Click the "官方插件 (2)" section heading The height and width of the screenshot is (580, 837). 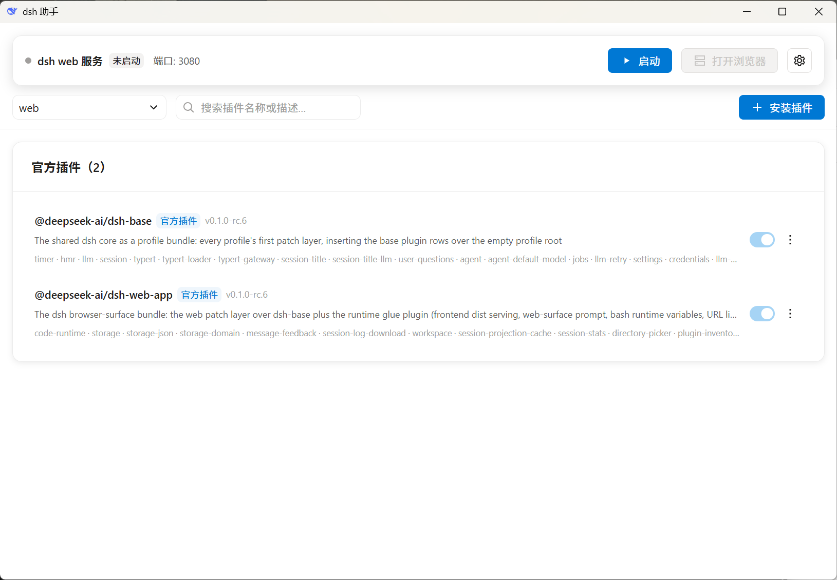pos(68,167)
